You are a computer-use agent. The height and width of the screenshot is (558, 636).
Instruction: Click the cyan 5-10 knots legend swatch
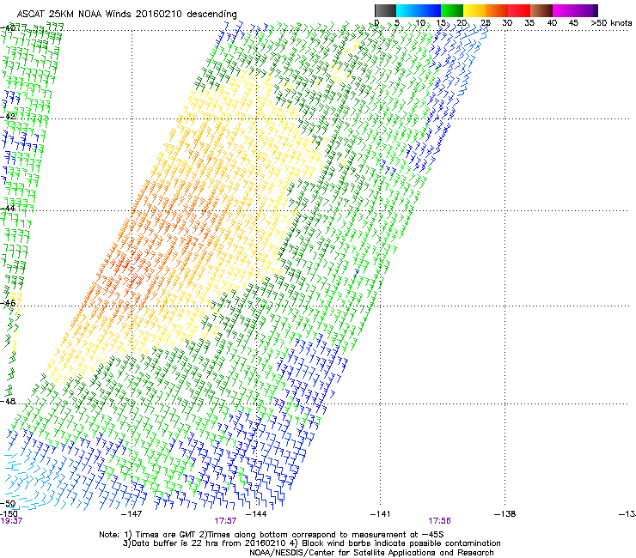tap(407, 10)
